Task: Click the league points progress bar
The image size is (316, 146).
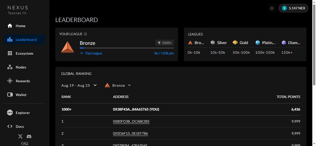Action: 127,48
